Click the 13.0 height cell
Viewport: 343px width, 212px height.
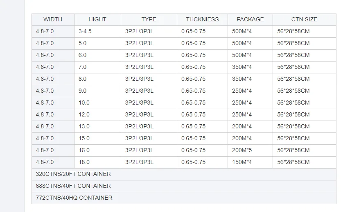point(84,126)
